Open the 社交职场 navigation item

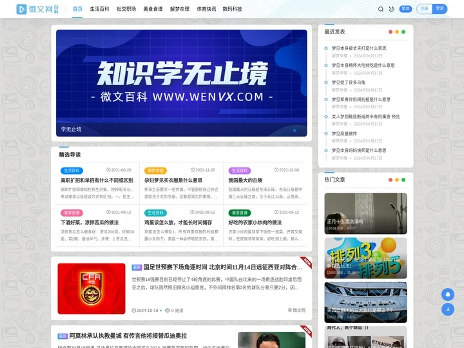(x=126, y=9)
